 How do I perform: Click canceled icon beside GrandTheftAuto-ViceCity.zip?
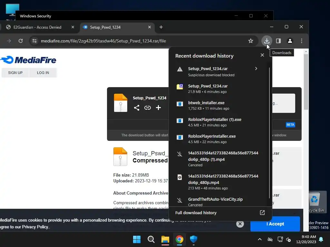pyautogui.click(x=180, y=200)
